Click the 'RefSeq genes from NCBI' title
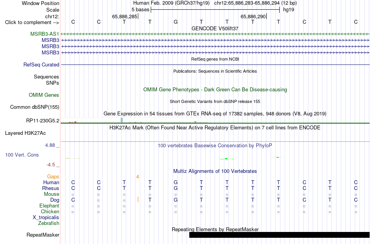The image size is (370, 244). (x=215, y=59)
